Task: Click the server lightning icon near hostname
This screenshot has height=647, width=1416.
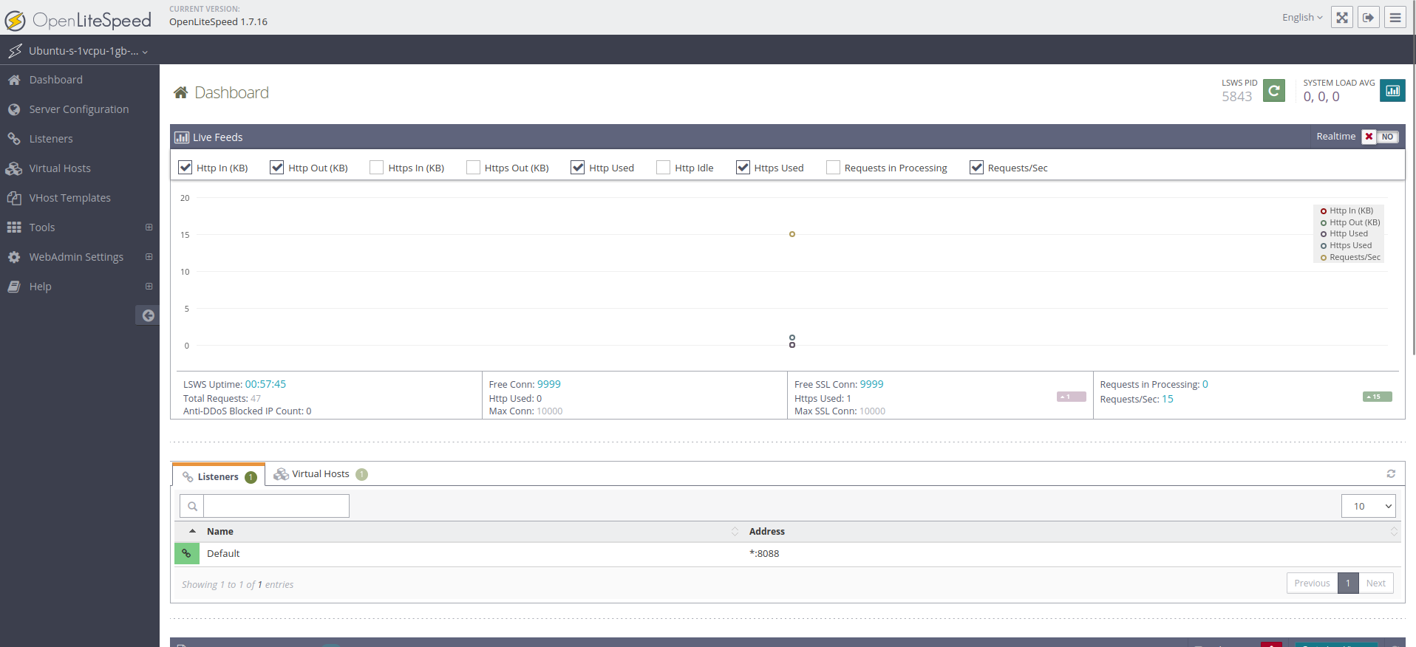Action: point(15,51)
